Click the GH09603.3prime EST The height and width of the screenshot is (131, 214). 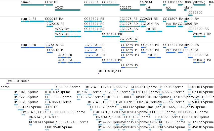(47, 100)
